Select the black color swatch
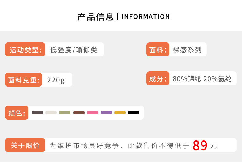The height and width of the screenshot is (167, 242). [x=134, y=113]
